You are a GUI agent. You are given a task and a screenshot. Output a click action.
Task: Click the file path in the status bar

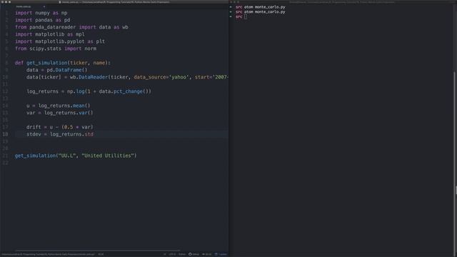click(48, 254)
